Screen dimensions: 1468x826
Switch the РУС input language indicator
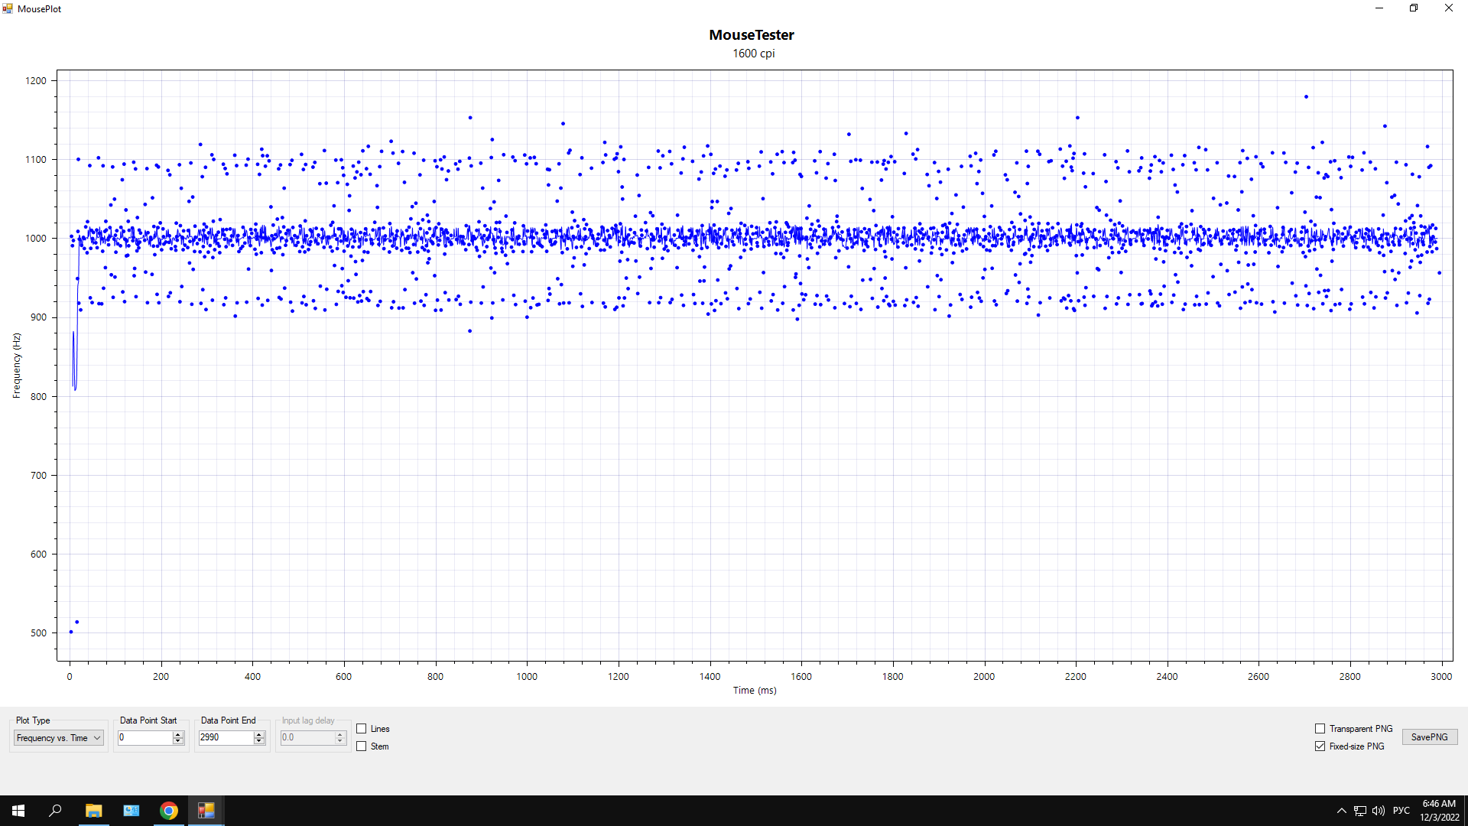(x=1401, y=811)
